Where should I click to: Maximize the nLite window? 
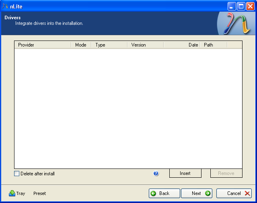coord(241,6)
